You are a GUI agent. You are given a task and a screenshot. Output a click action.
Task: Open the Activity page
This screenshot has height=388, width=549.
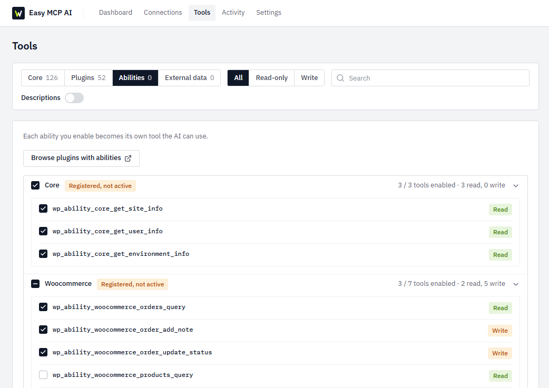(x=233, y=13)
